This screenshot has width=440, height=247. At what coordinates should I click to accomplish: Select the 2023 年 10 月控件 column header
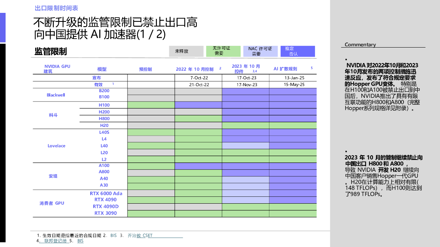click(x=247, y=69)
